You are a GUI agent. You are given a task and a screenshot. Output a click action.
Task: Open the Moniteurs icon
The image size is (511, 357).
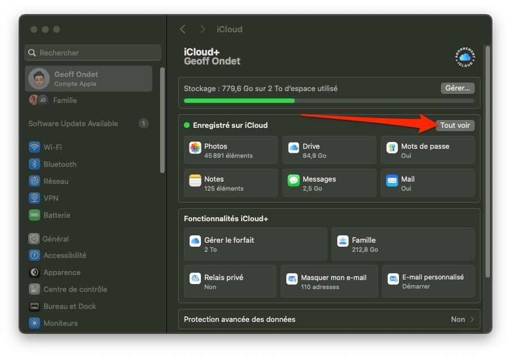click(x=34, y=323)
